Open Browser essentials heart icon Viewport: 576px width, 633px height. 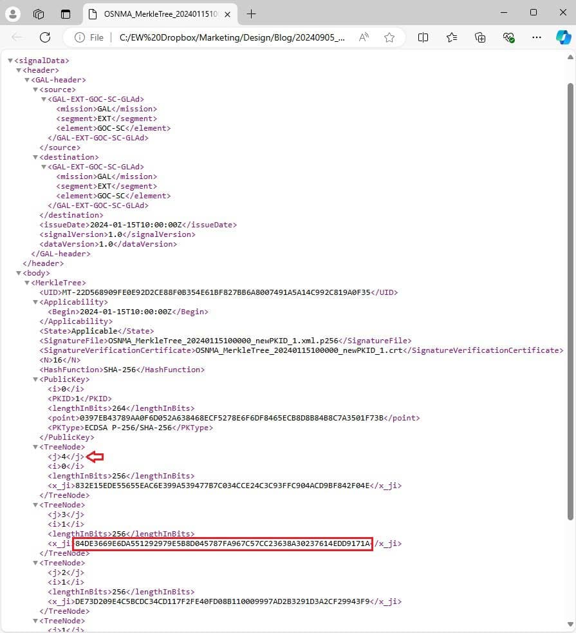coord(508,37)
